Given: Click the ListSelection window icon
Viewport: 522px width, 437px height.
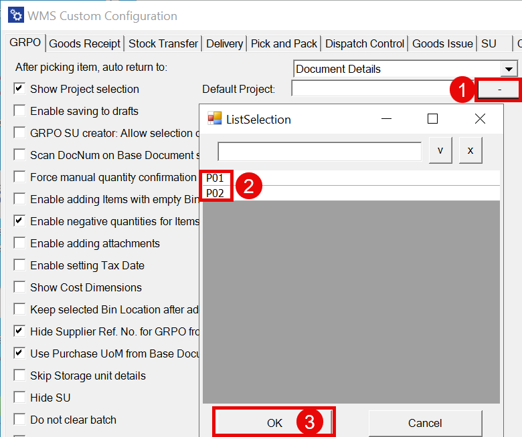Looking at the screenshot, I should pyautogui.click(x=214, y=119).
